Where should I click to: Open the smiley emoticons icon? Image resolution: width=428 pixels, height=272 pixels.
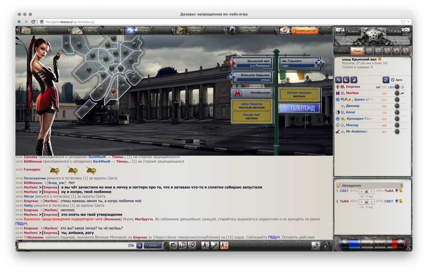174,245
